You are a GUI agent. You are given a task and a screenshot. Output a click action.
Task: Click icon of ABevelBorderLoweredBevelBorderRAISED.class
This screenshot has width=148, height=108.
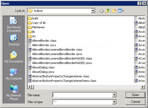coord(30,58)
